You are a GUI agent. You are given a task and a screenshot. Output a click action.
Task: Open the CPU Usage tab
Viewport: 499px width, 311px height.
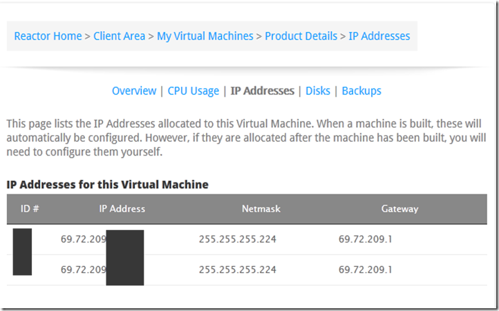(x=193, y=91)
